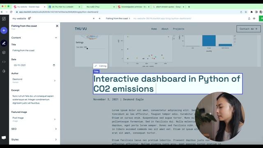Click the my-website project name
The width and height of the screenshot is (263, 148).
[19, 18]
